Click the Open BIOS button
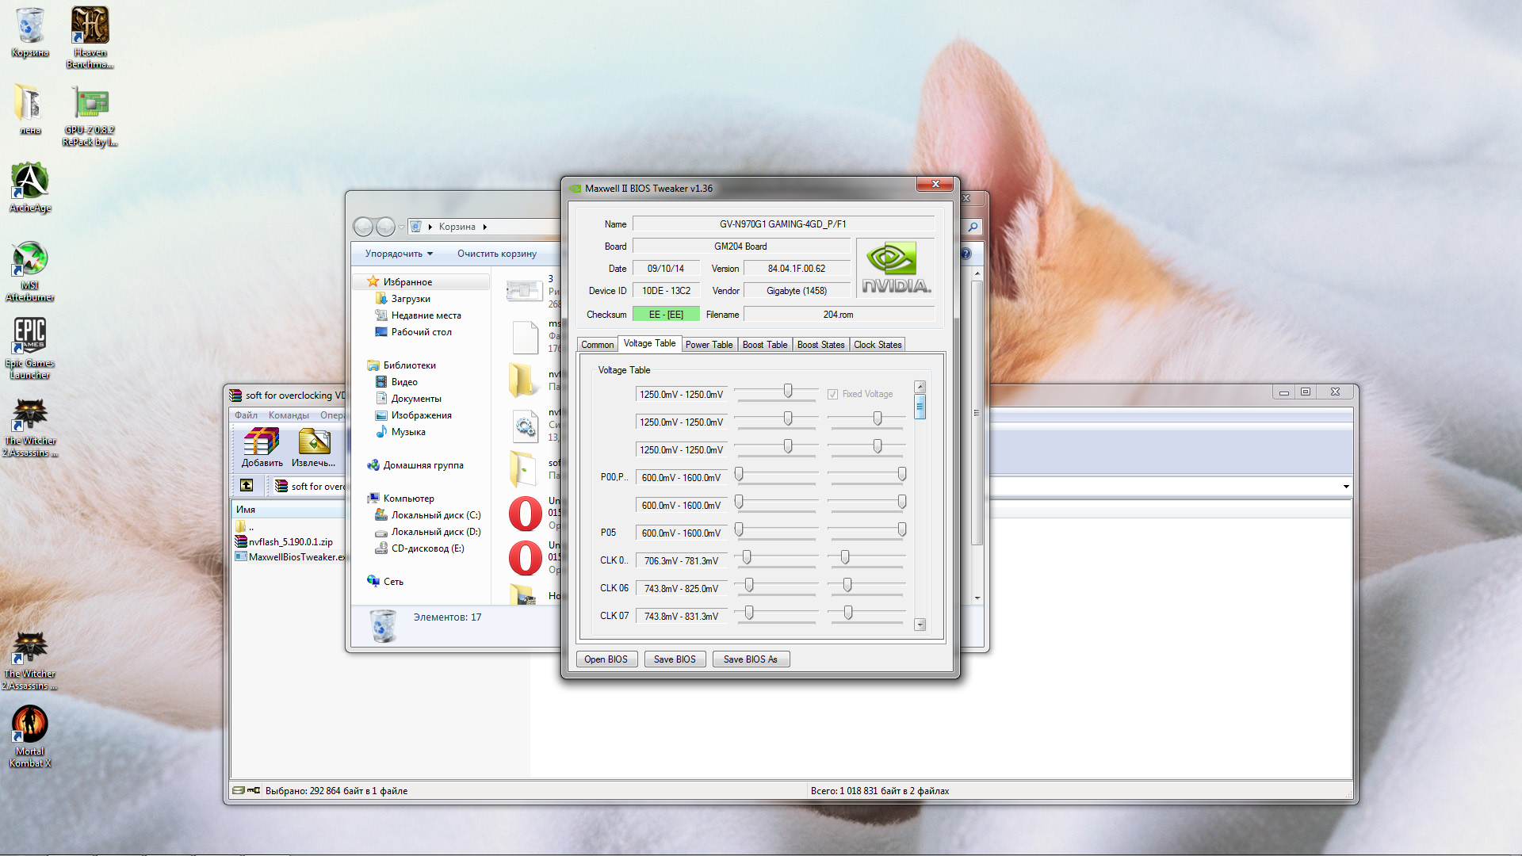1522x856 pixels. click(x=606, y=659)
